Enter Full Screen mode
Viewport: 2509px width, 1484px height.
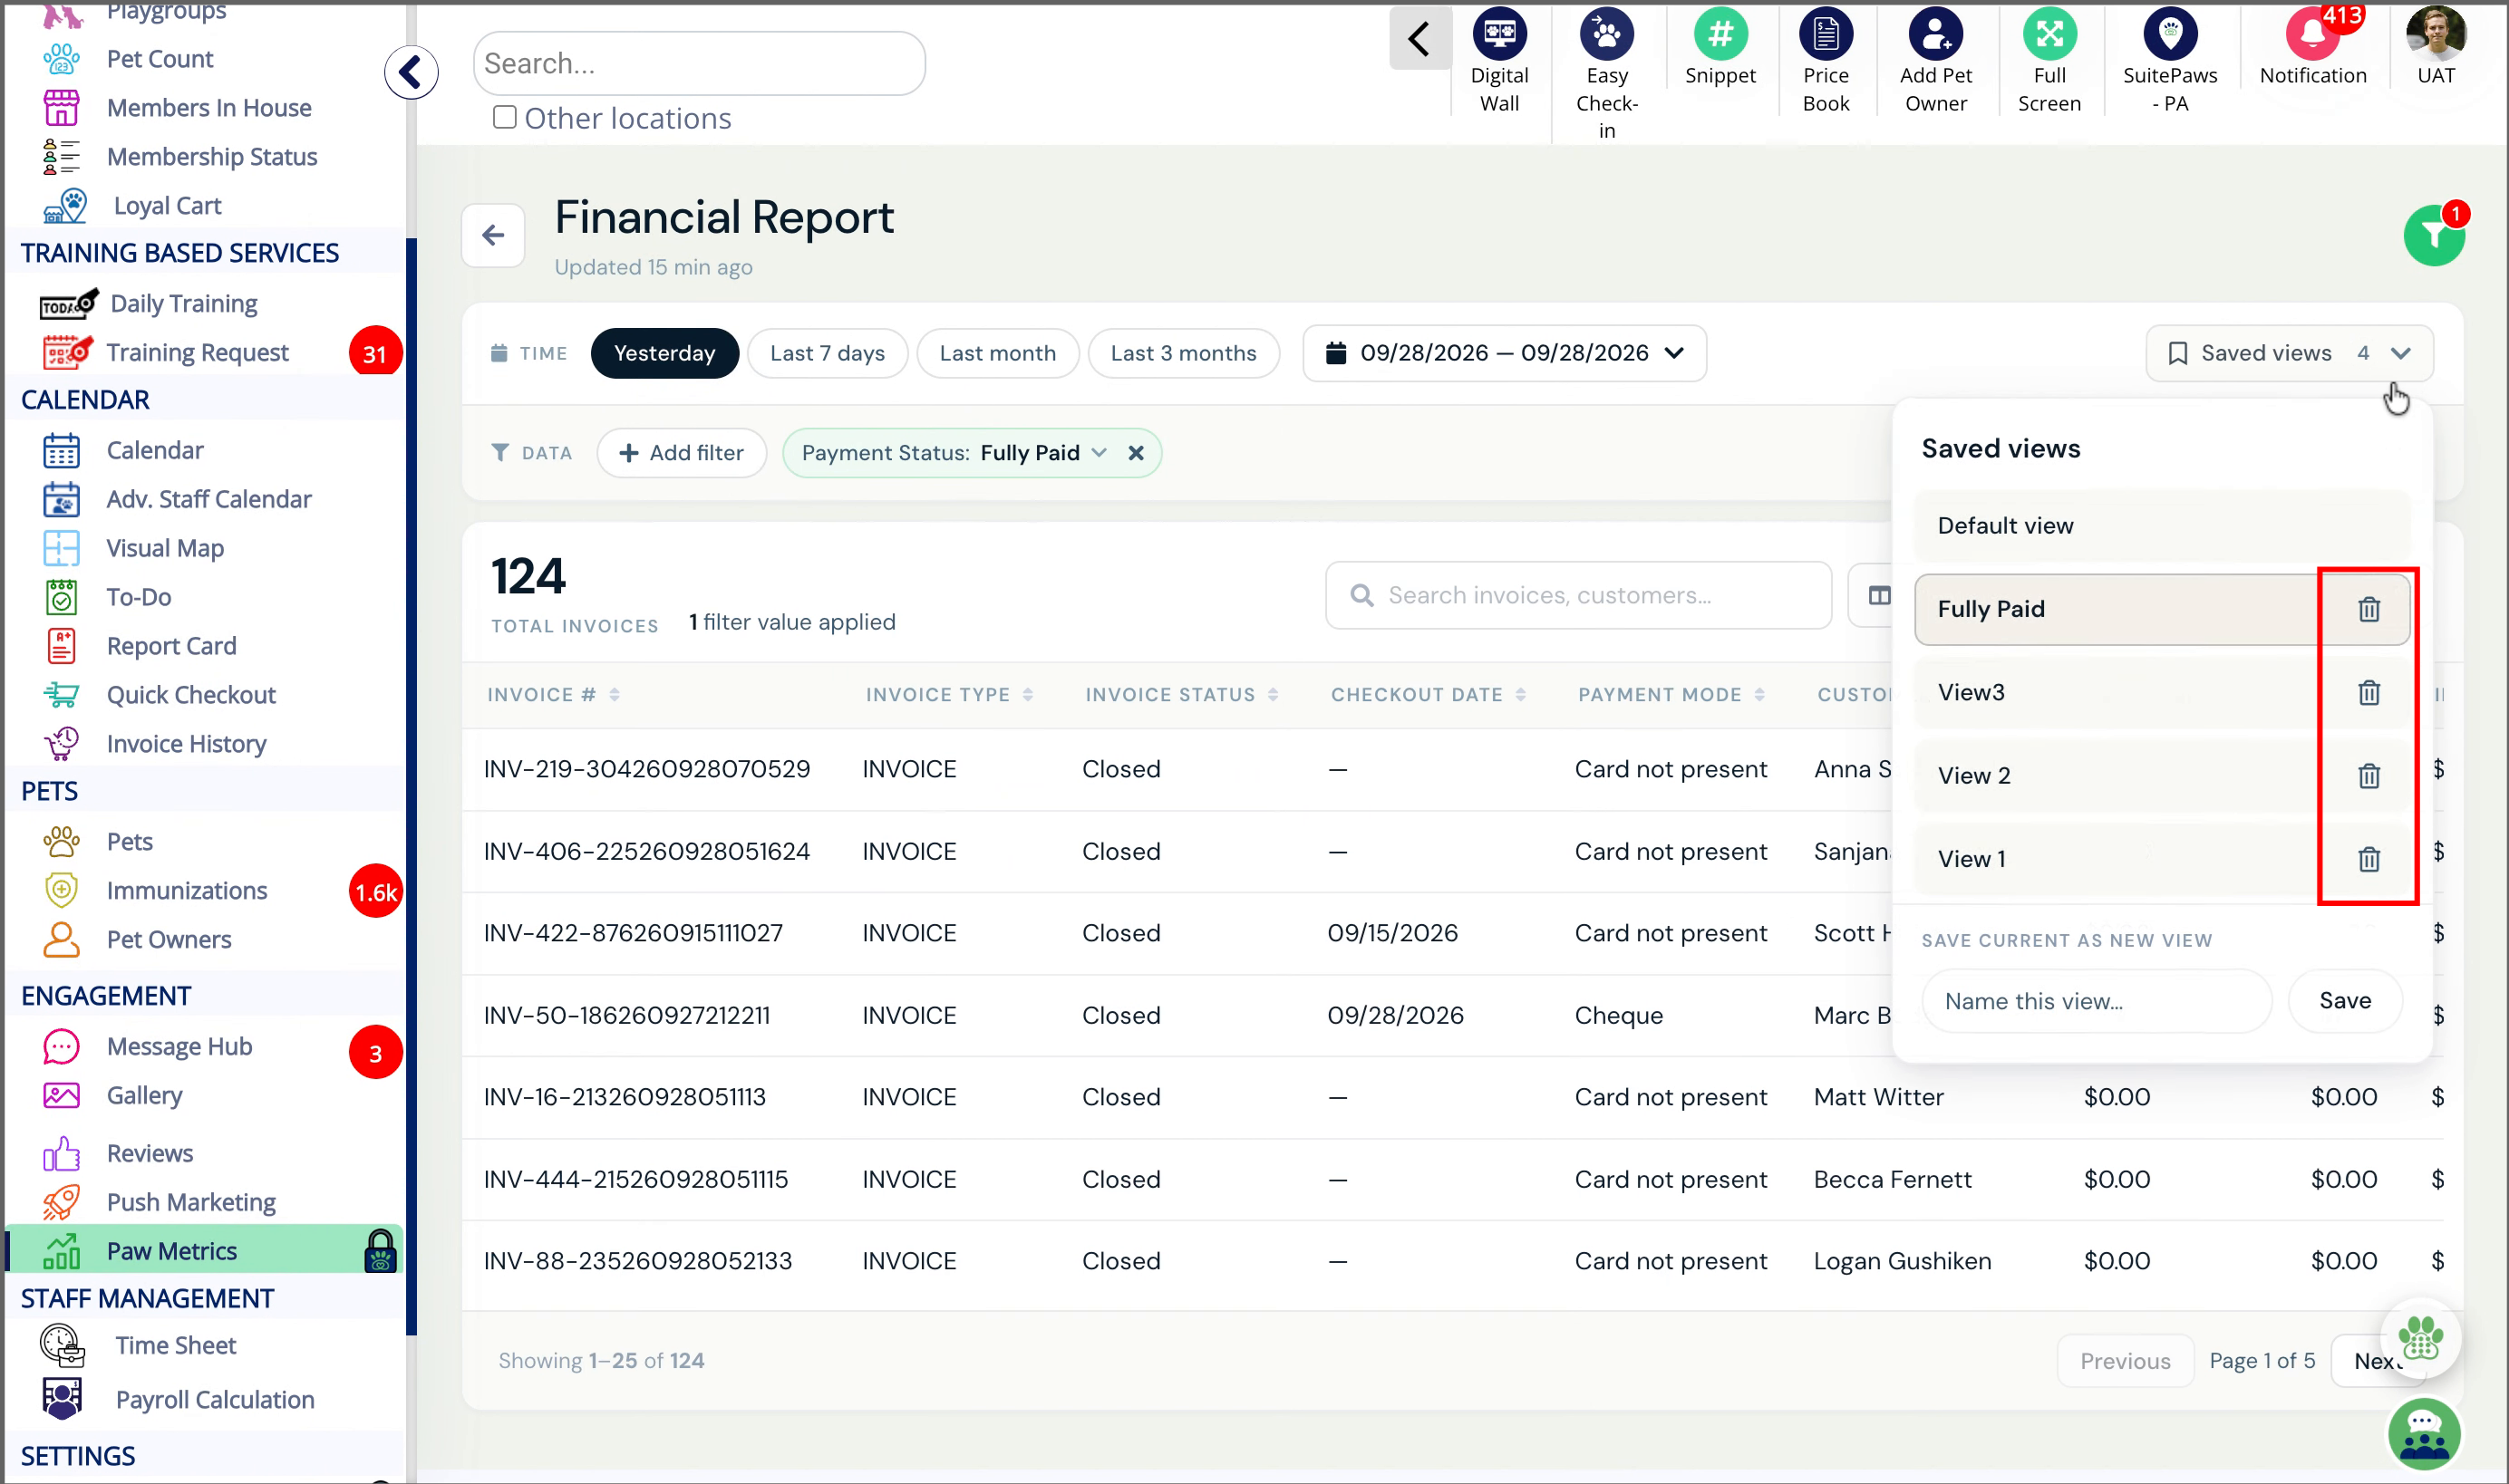[2049, 35]
